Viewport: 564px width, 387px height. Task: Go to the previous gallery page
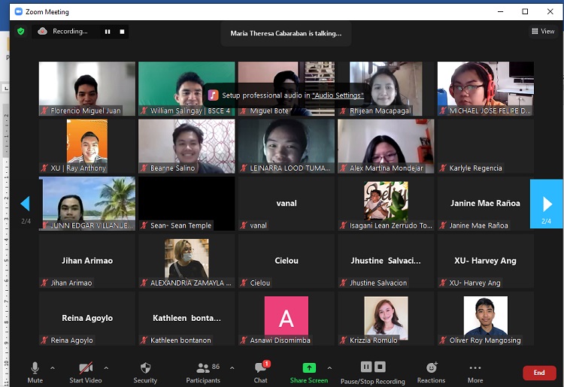[x=25, y=204]
